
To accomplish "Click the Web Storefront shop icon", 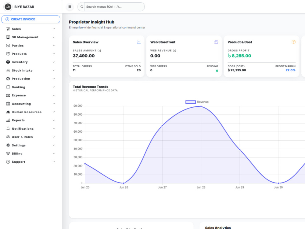I will tap(216, 42).
